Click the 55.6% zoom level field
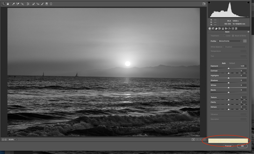 [x=11, y=139]
